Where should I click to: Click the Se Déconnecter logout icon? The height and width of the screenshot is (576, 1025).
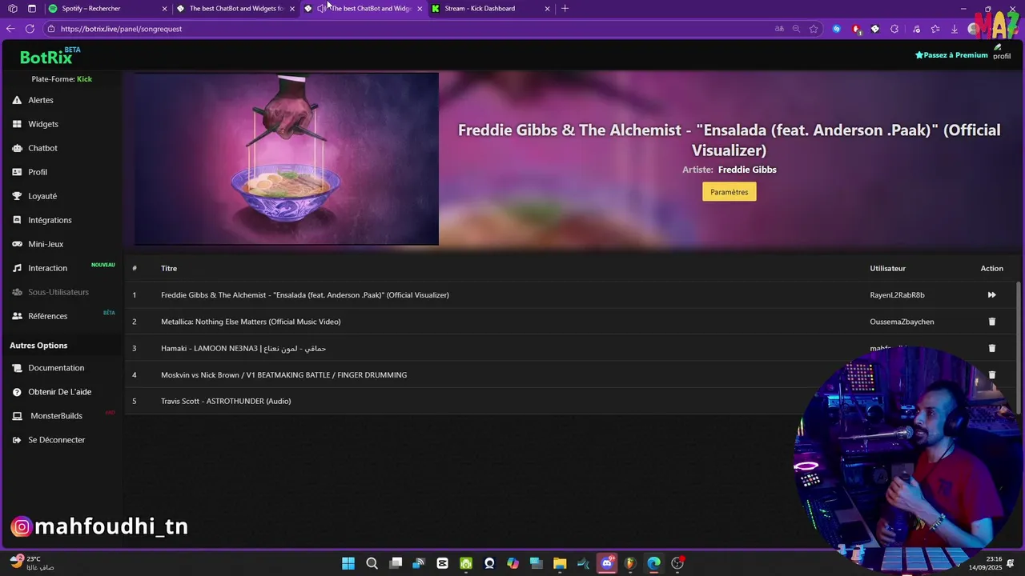click(17, 440)
